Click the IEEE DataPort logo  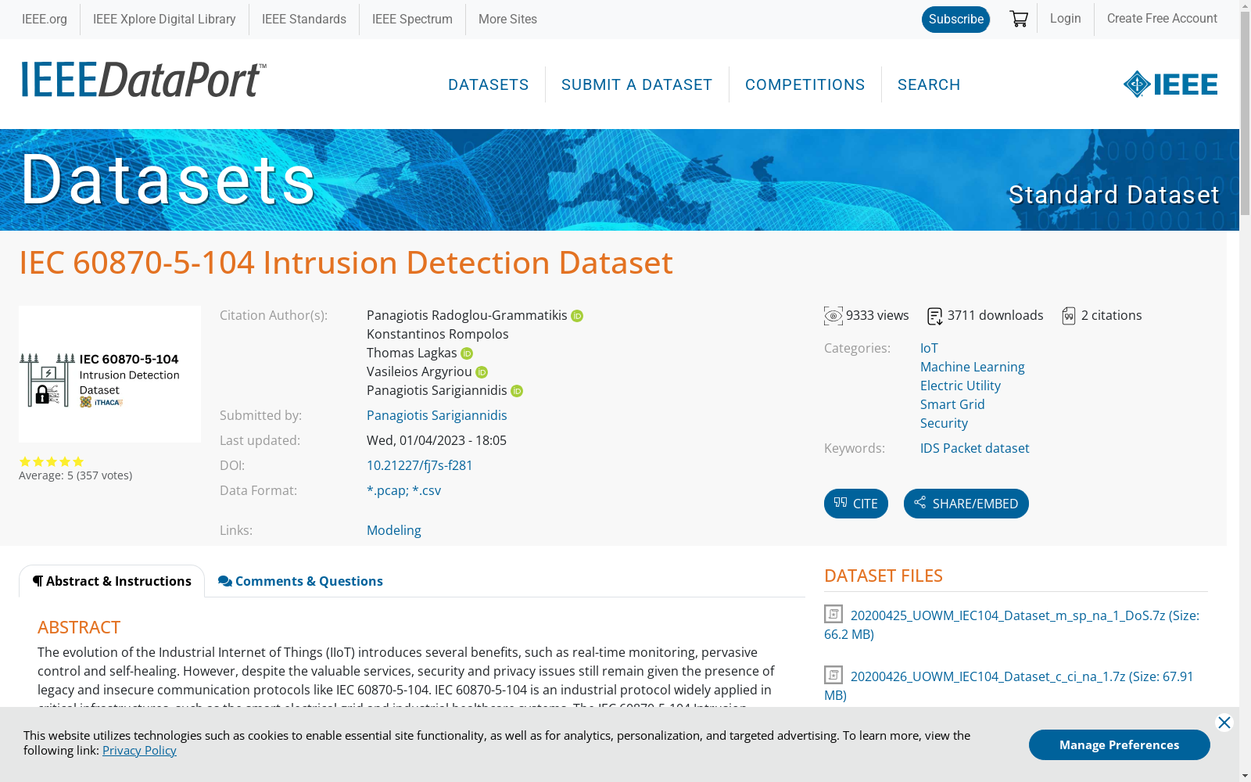144,80
